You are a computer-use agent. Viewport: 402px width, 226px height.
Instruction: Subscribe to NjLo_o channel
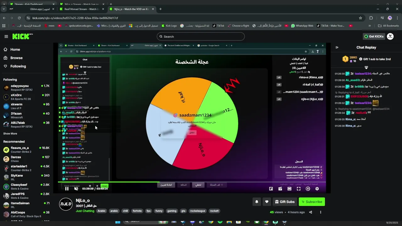coord(312,202)
